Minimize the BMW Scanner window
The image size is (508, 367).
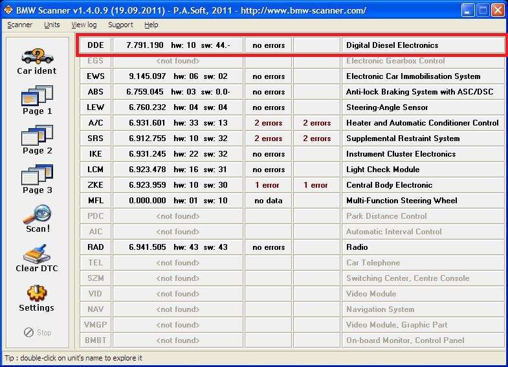coord(467,10)
